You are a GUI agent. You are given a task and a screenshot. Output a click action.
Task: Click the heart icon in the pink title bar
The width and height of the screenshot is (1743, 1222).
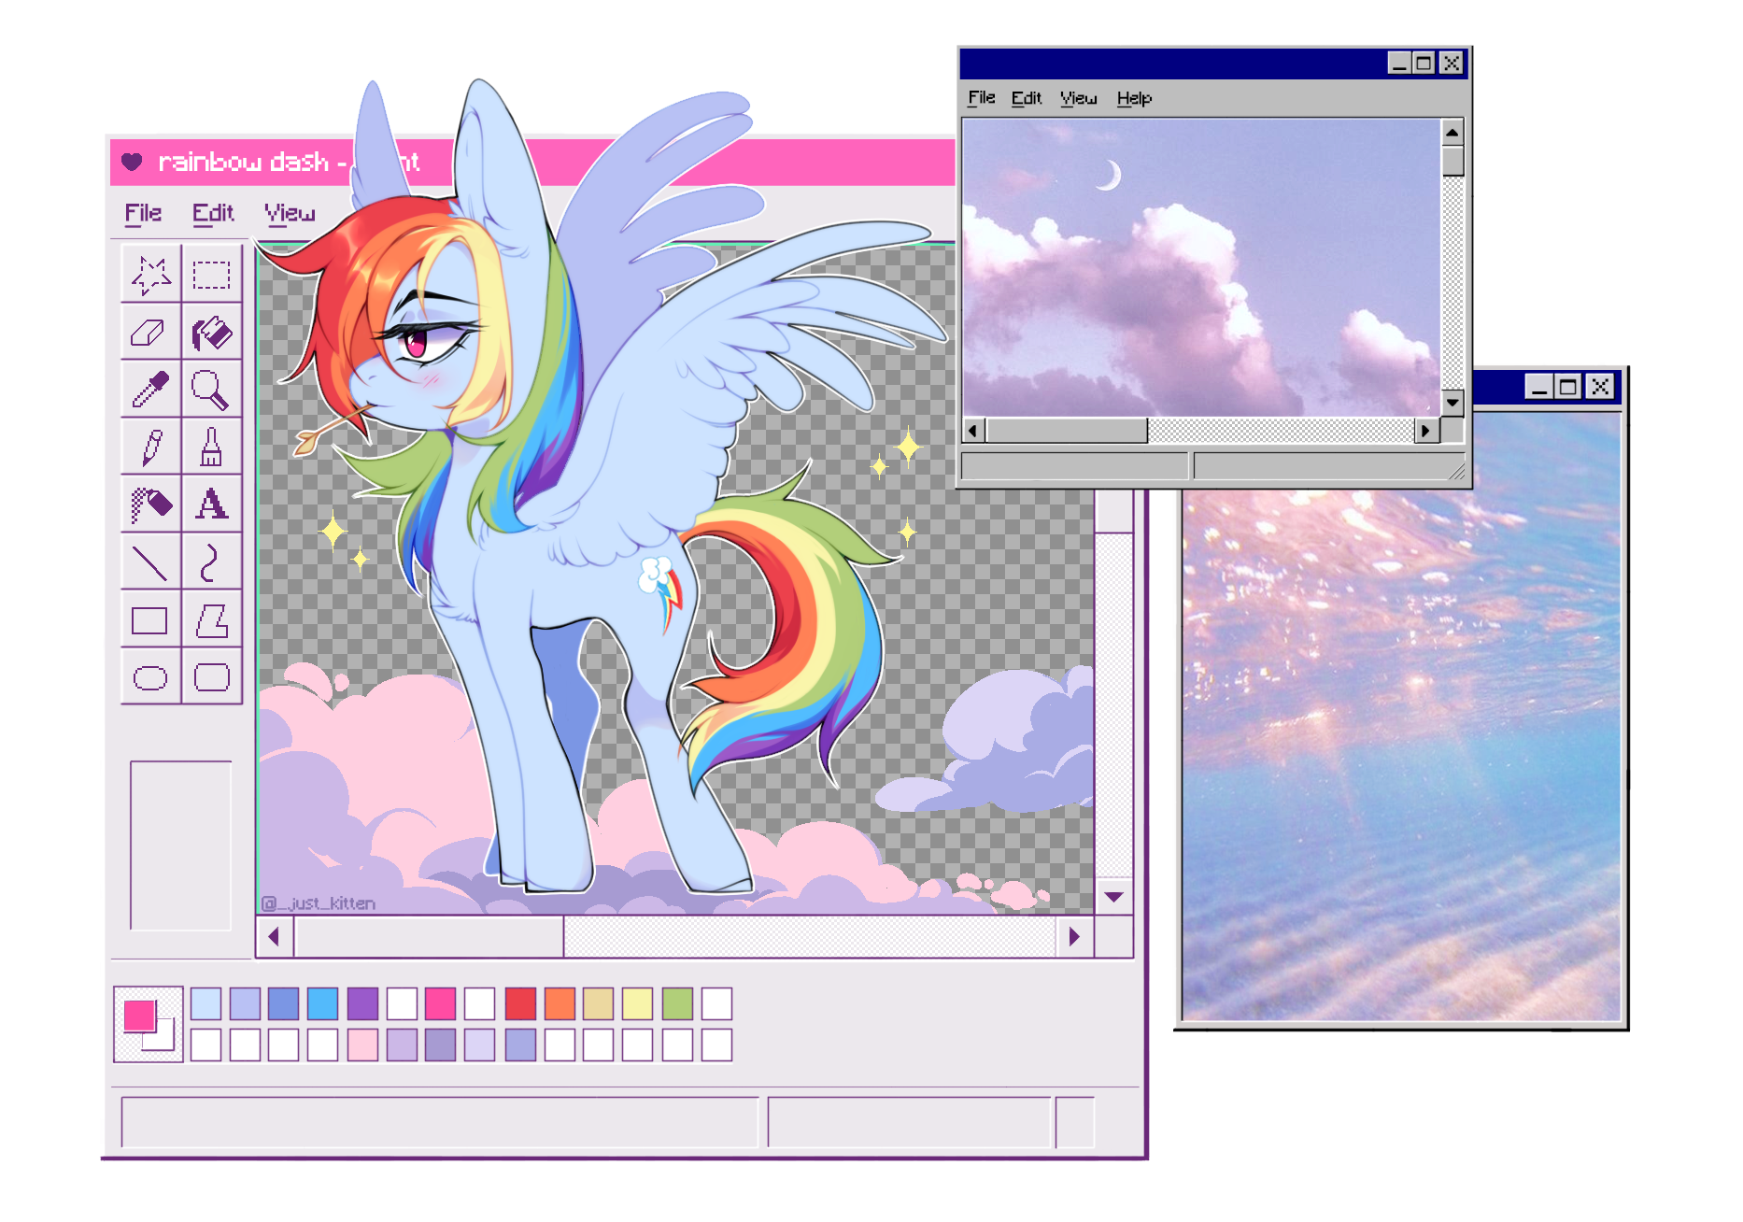(132, 162)
